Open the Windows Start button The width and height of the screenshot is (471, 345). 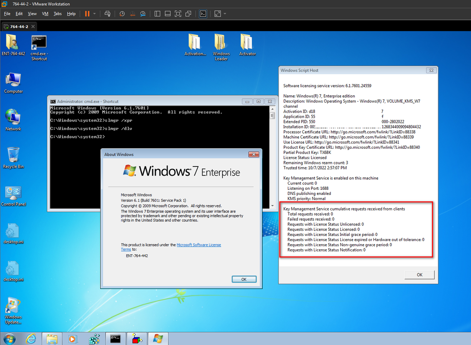tap(9, 339)
